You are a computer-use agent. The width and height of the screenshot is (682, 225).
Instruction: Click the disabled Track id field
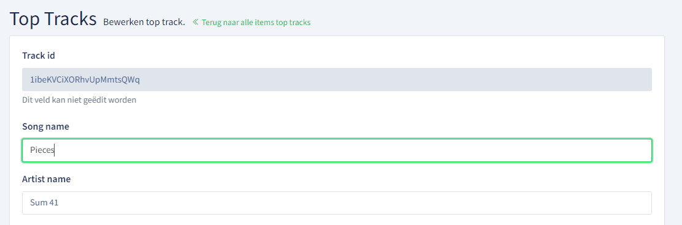pos(337,79)
